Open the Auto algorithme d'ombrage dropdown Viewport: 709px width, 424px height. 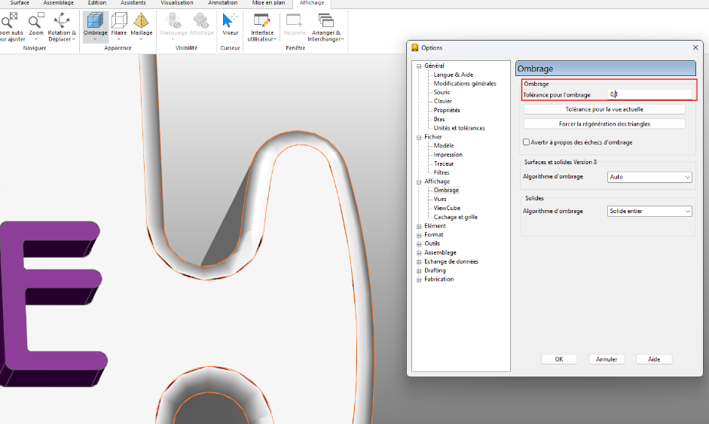click(x=649, y=177)
